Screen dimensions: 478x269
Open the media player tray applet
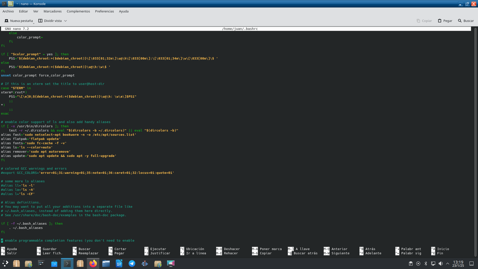(418, 263)
